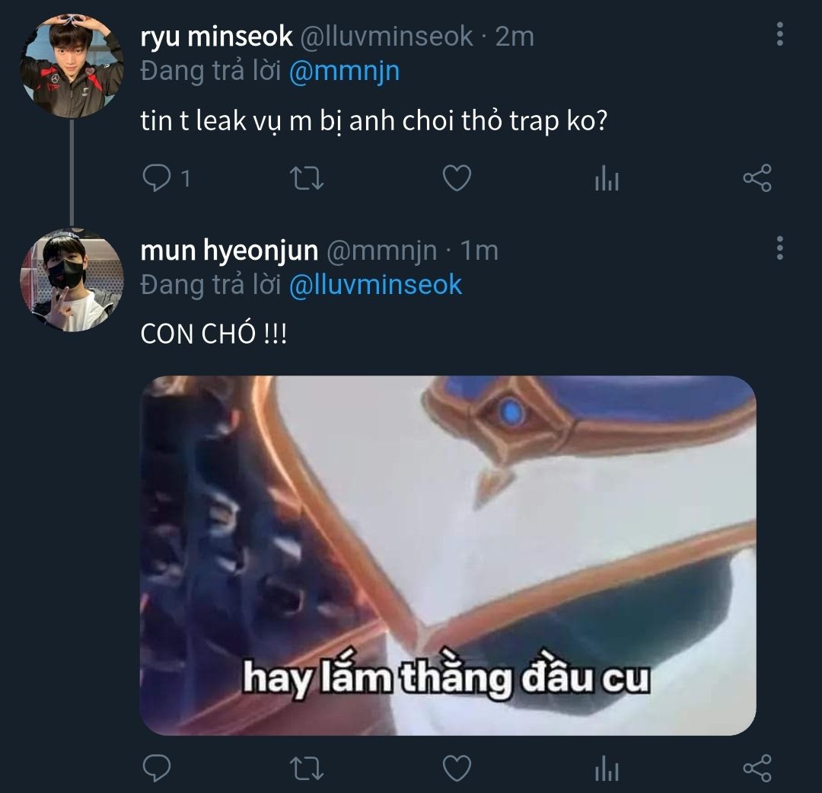
Task: Like mun hyeonjun's tweet
Action: (x=457, y=768)
